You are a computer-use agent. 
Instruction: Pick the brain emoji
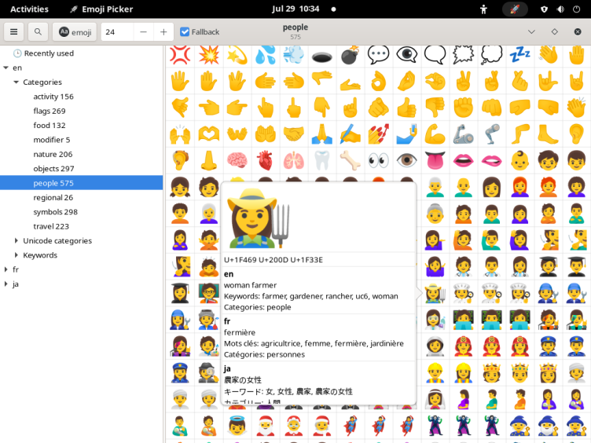237,160
